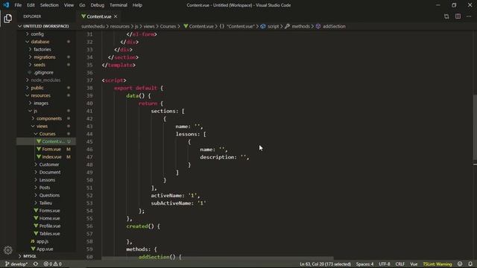This screenshot has height=268, width=477.
Task: Expand the migrations folder
Action: 45,57
